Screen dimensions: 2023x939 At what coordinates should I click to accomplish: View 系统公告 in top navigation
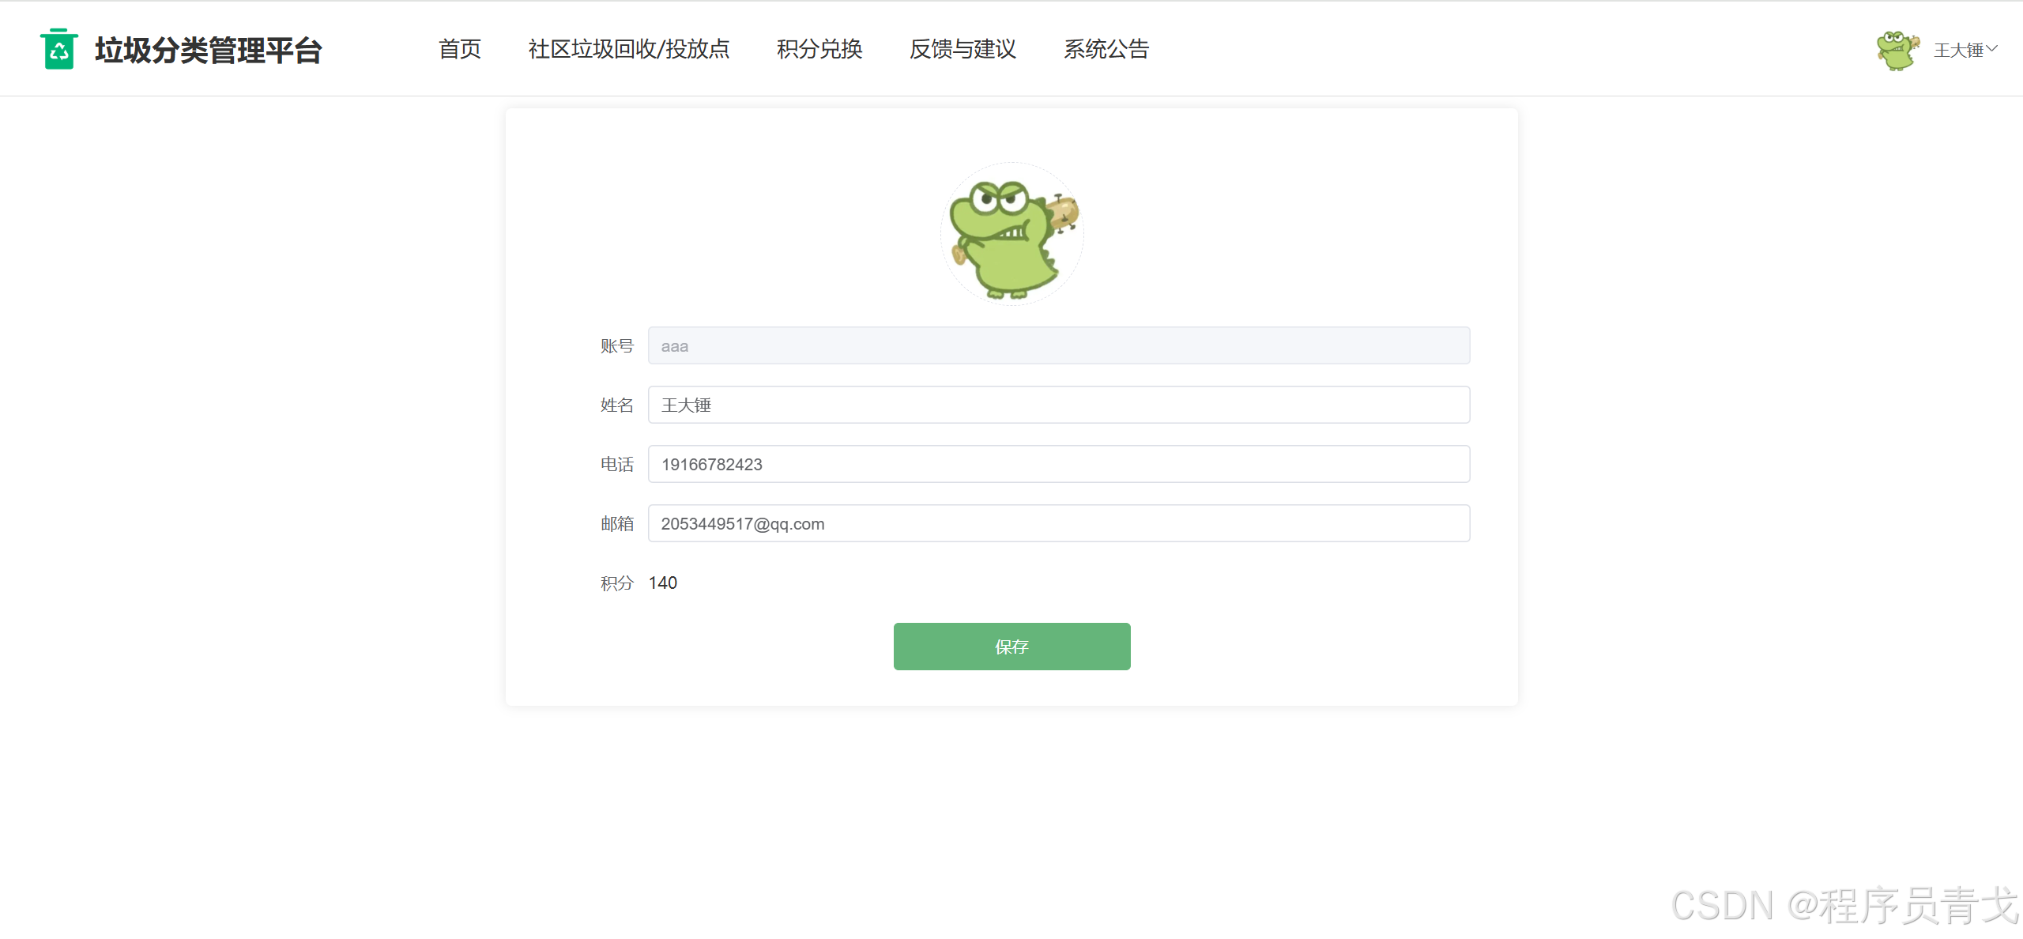point(1106,49)
